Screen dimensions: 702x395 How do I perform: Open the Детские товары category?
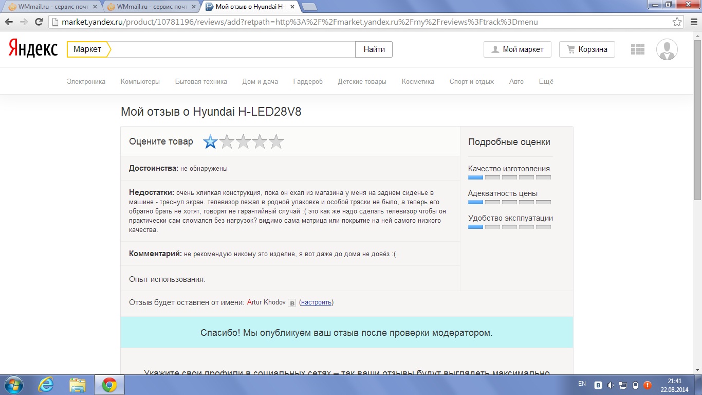[x=362, y=81]
